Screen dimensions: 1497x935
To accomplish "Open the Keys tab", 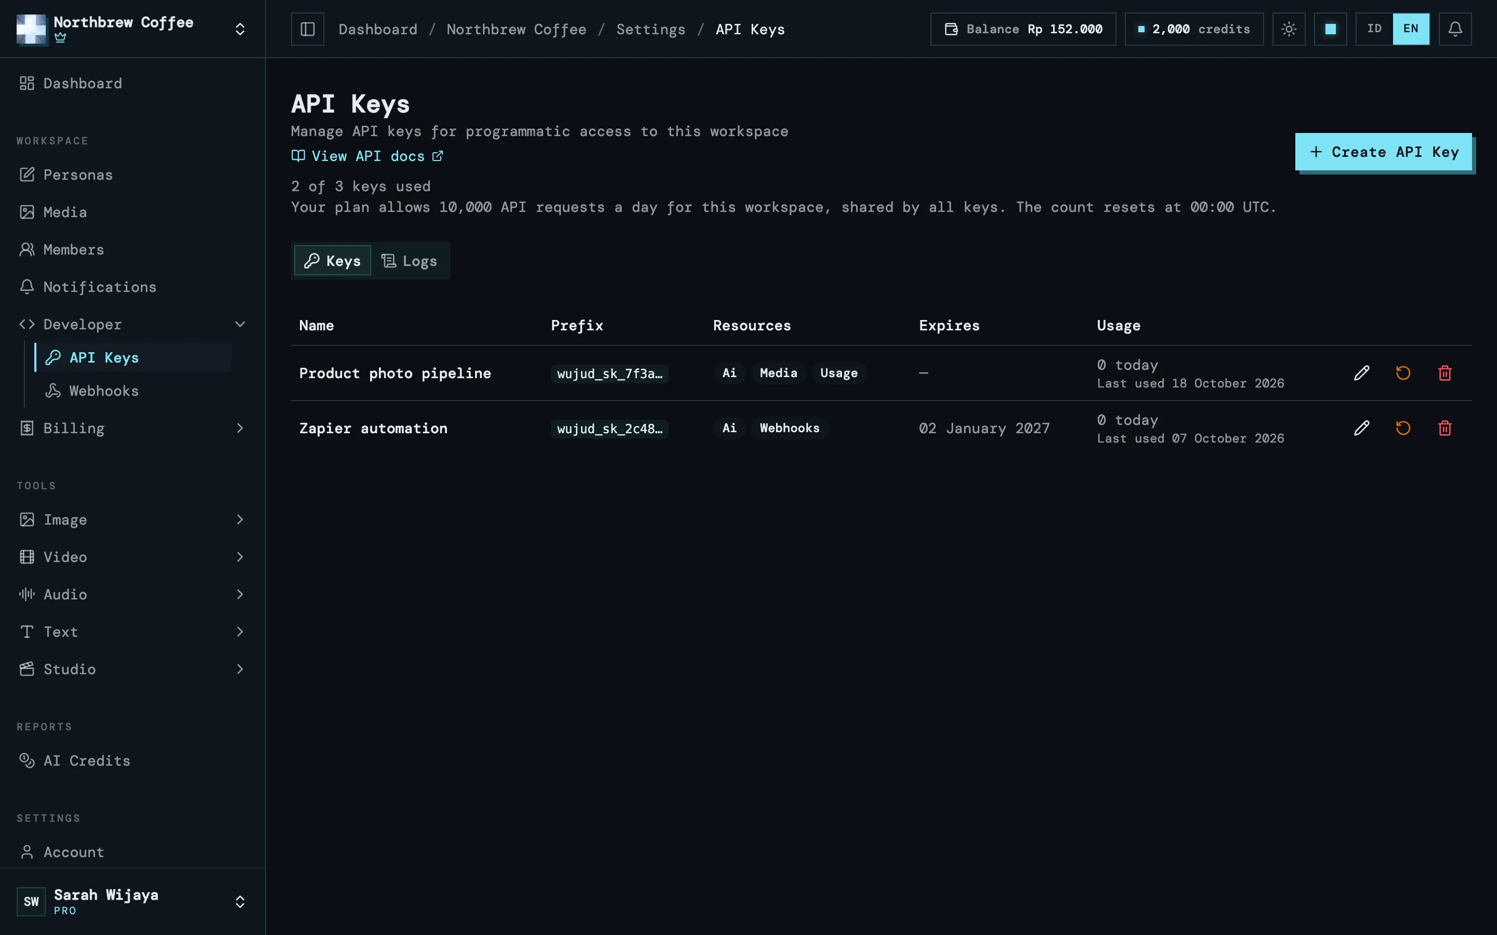I will point(332,260).
